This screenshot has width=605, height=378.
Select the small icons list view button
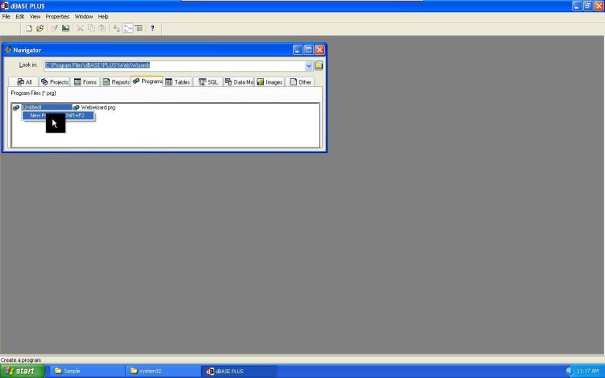[127, 28]
